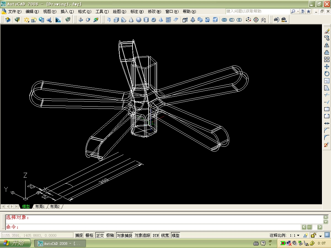Image resolution: width=331 pixels, height=248 pixels.
Task: Click the Rotate tool in right toolbar
Action: tap(327, 74)
